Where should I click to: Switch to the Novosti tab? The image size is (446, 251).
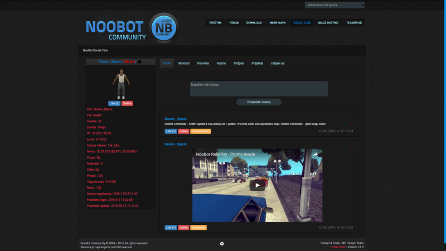[183, 63]
